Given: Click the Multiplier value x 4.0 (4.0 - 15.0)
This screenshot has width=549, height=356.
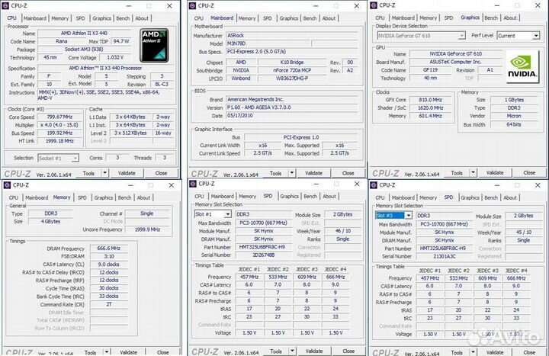Looking at the screenshot, I should pyautogui.click(x=59, y=125).
